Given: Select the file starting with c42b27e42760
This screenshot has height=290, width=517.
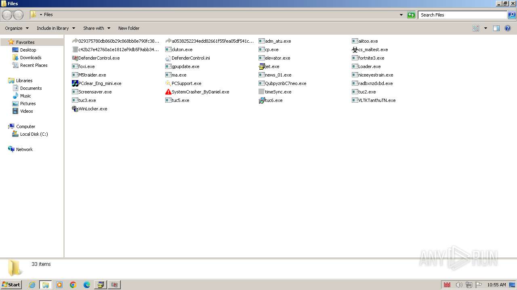Looking at the screenshot, I should 116,50.
